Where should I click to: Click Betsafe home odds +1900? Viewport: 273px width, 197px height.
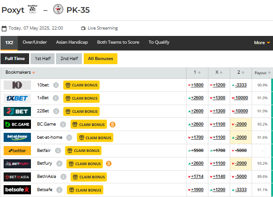click(x=197, y=190)
